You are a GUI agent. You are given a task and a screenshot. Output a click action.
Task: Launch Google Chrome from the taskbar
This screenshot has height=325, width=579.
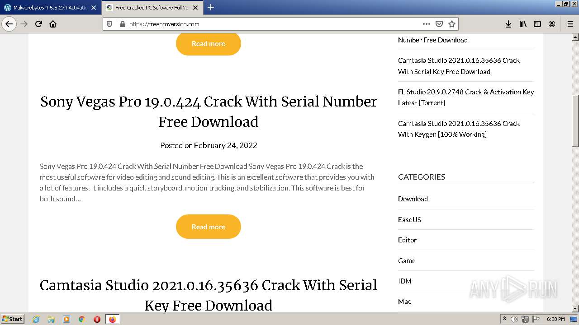(82, 319)
